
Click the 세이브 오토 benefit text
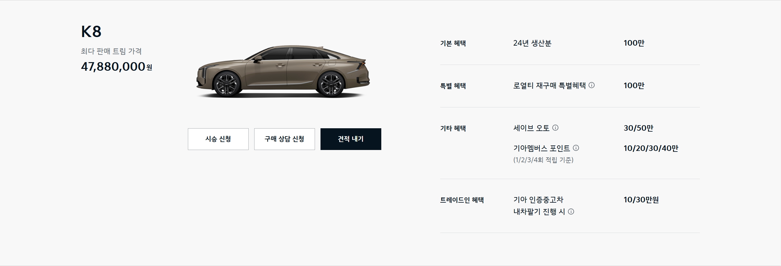pyautogui.click(x=531, y=128)
